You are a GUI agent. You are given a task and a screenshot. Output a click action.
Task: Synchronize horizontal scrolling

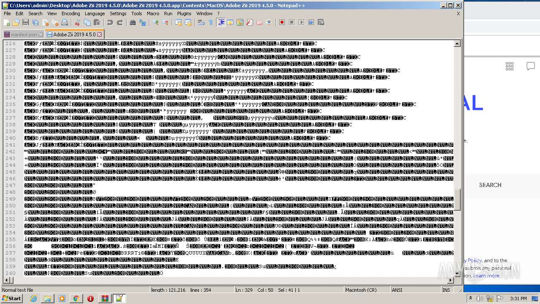click(x=188, y=22)
